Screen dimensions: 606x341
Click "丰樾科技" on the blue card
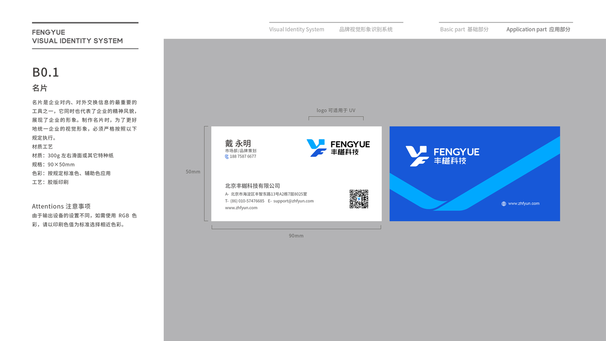click(450, 161)
